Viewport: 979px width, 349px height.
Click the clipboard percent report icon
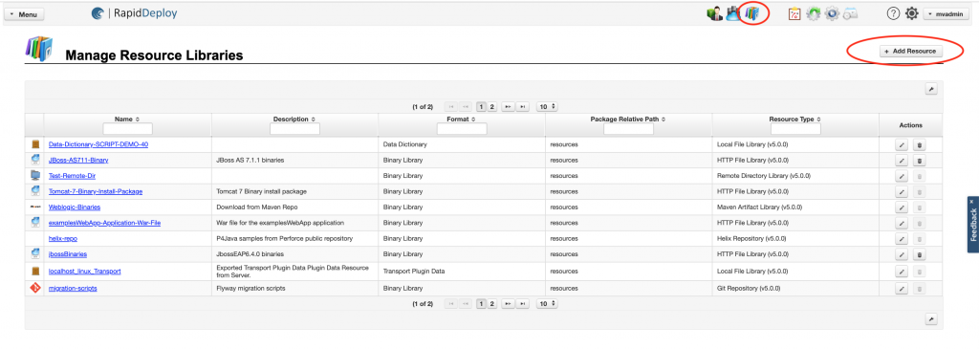[794, 13]
